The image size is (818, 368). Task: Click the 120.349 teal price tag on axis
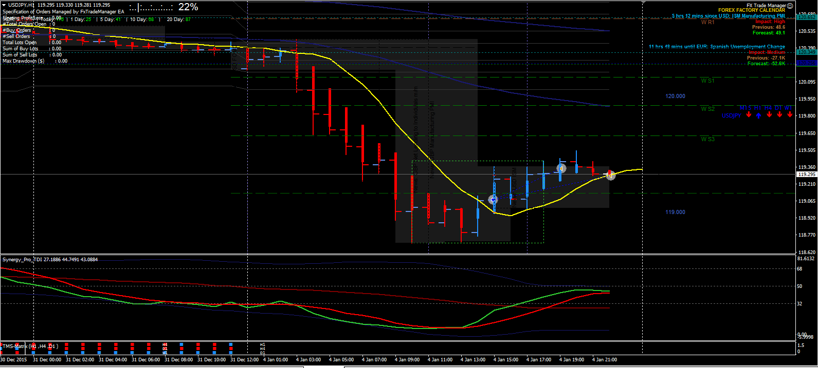pyautogui.click(x=807, y=52)
